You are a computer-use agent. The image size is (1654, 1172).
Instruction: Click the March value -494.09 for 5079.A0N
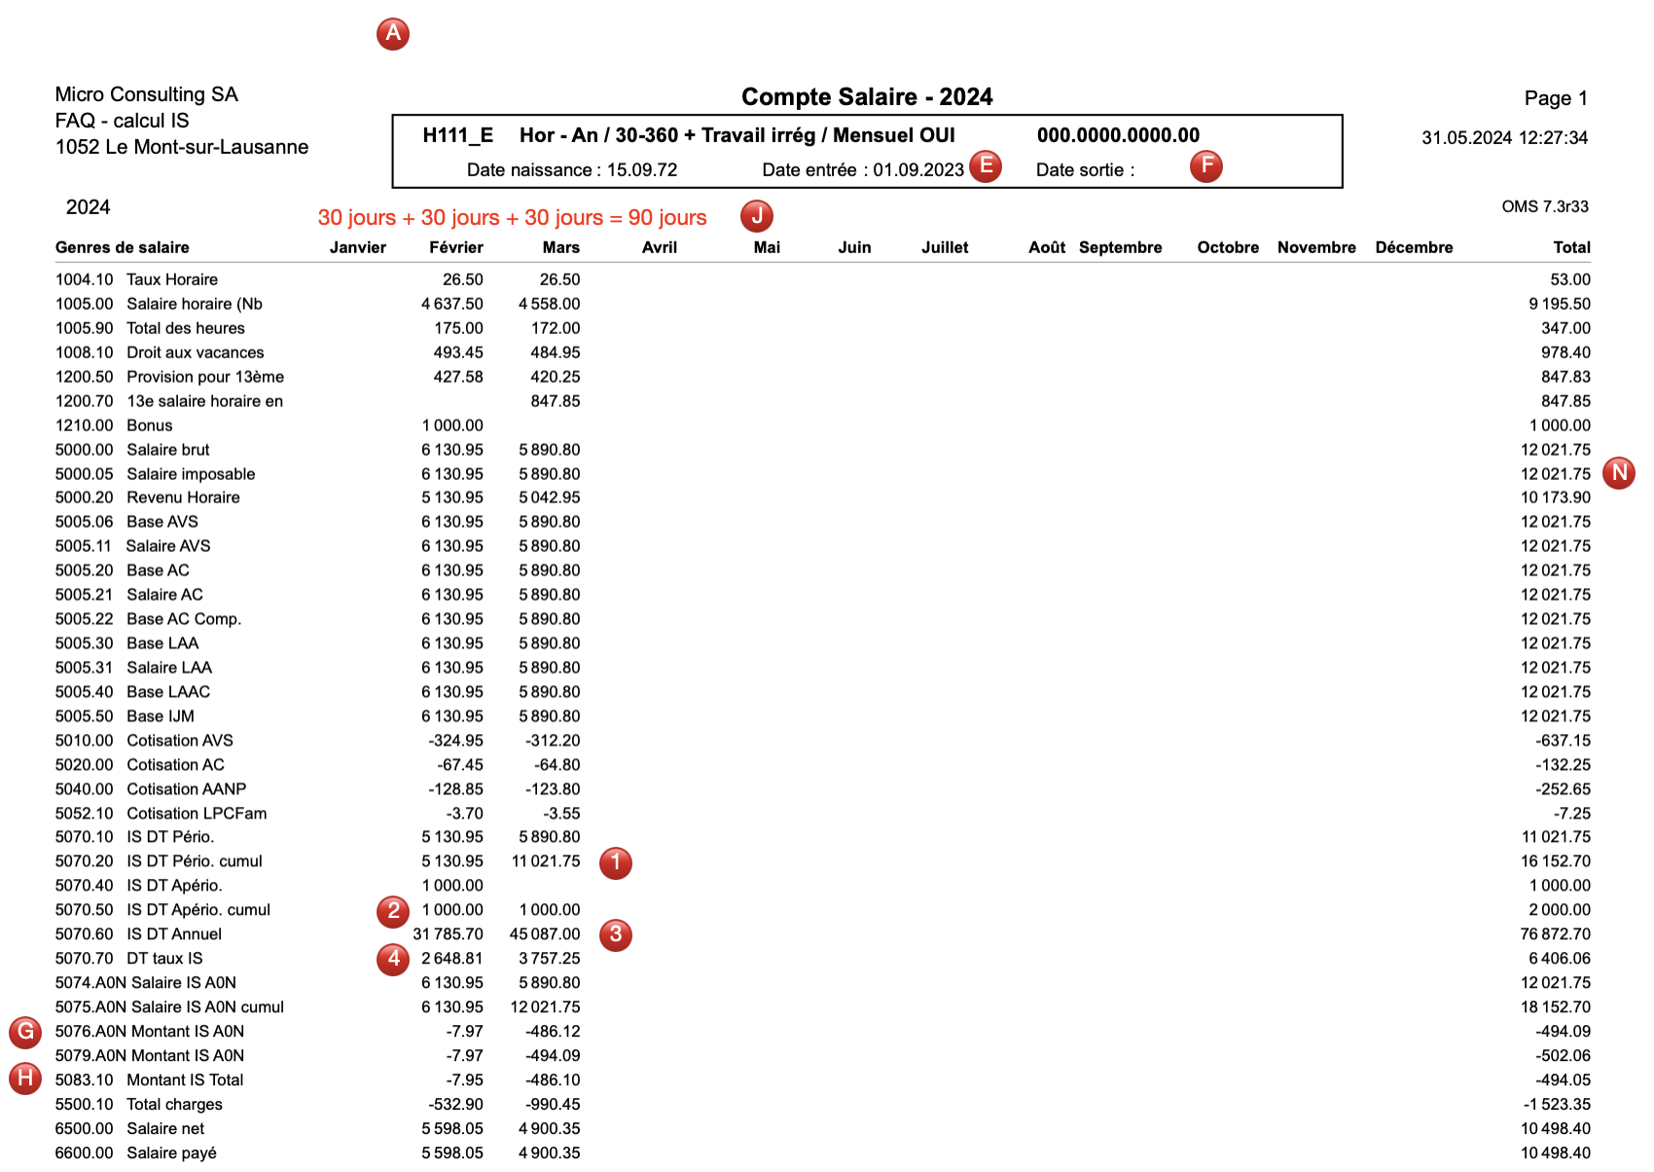553,1056
